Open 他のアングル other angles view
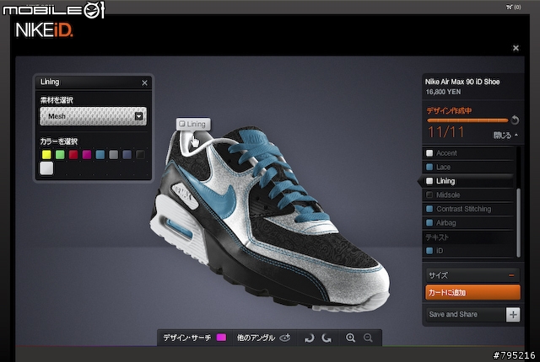 [x=256, y=338]
